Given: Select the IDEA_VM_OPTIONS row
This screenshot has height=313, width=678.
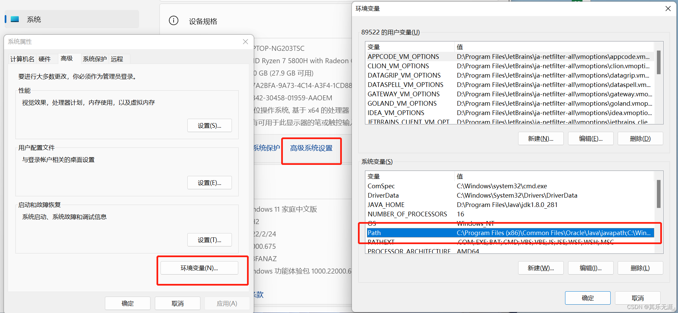Looking at the screenshot, I should coord(510,113).
